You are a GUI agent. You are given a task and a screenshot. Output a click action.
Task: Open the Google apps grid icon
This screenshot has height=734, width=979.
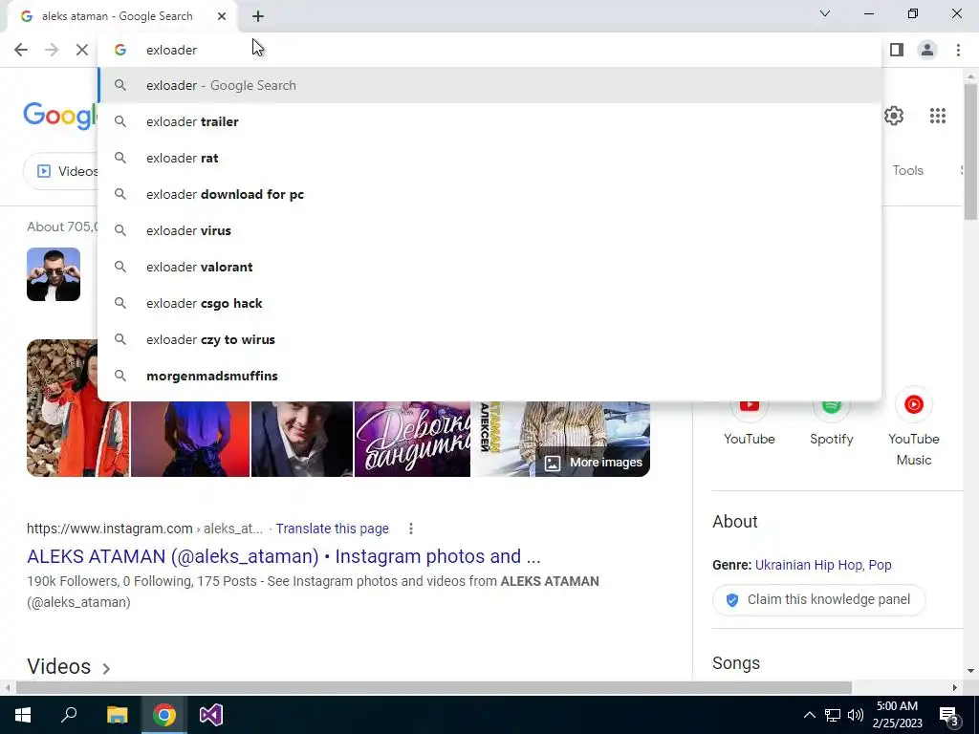pyautogui.click(x=937, y=116)
